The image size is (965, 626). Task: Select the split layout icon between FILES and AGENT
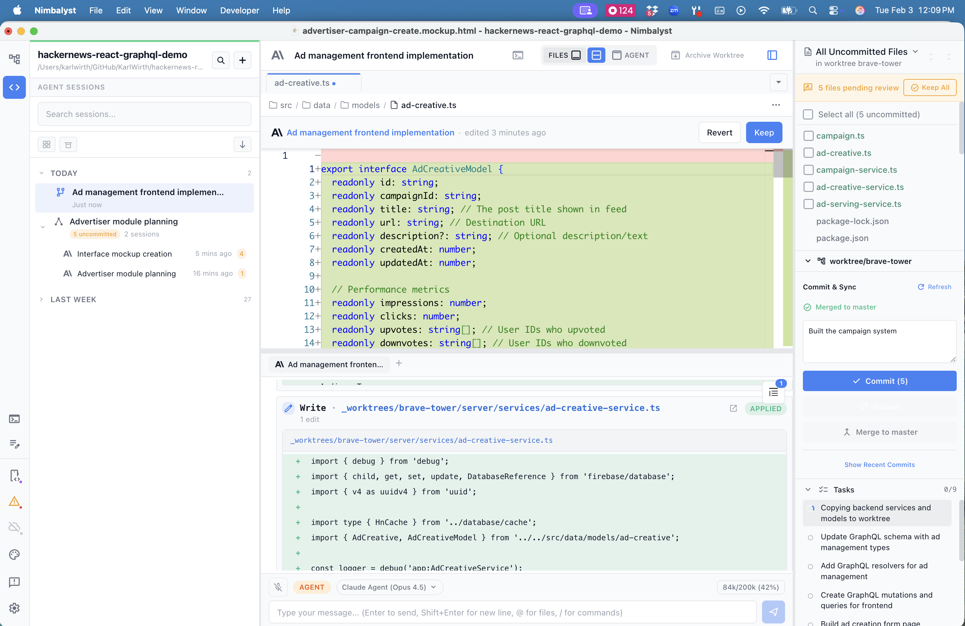tap(596, 55)
